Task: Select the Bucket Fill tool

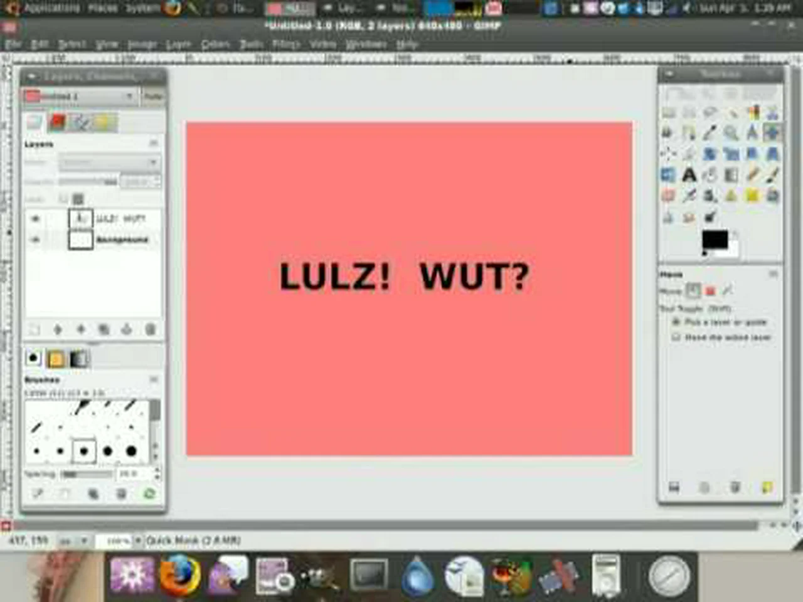Action: 710,175
